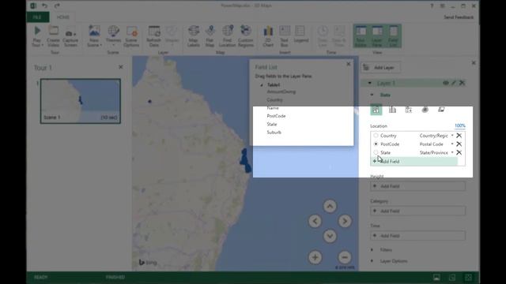Click Add Field under Height

click(418, 186)
